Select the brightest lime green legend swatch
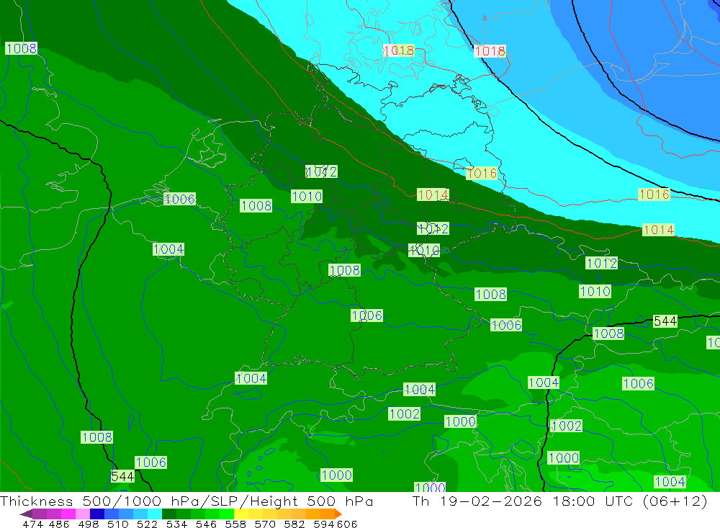This screenshot has height=528, width=720. click(227, 514)
